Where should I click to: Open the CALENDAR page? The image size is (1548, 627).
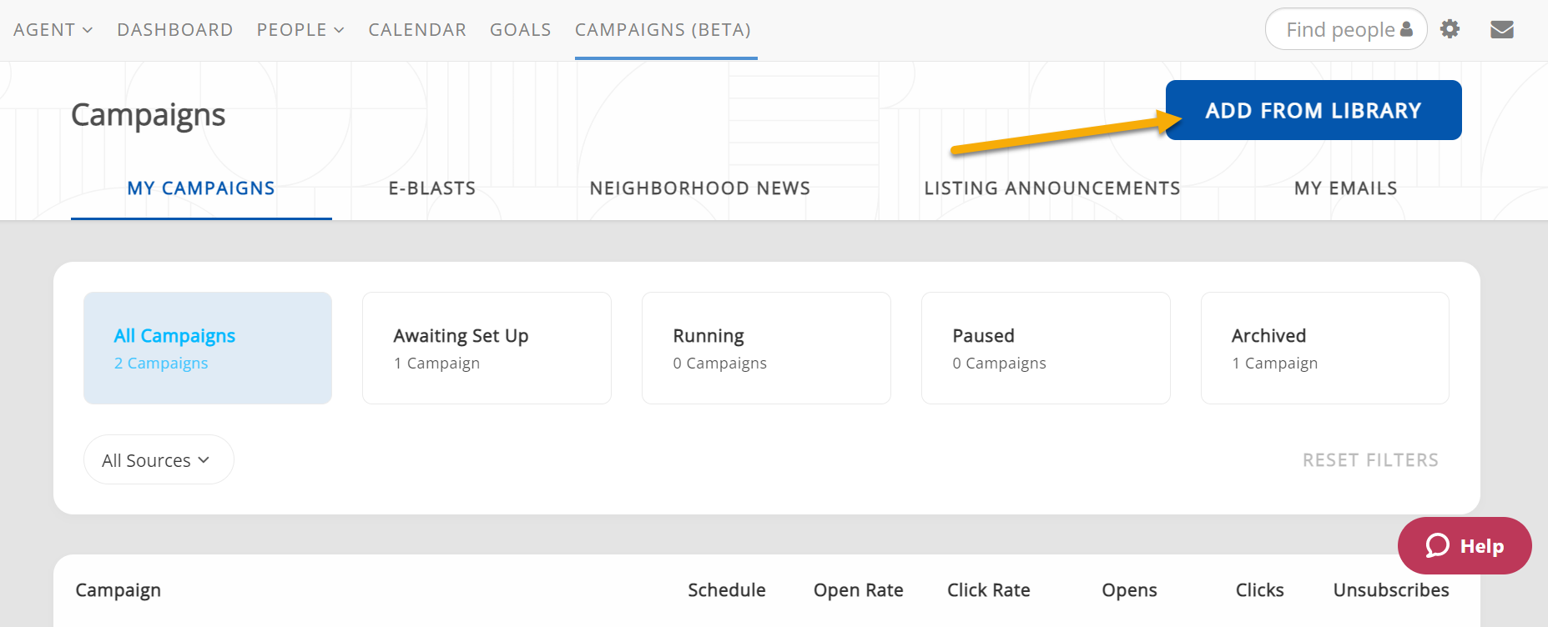[x=416, y=30]
